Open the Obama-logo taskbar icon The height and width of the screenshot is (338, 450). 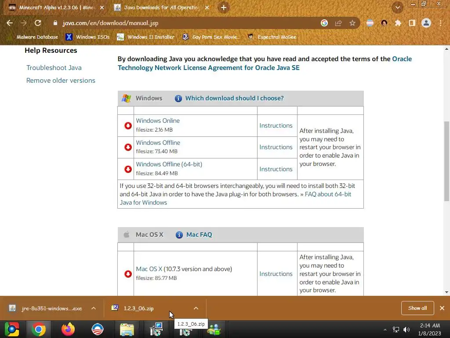98,329
